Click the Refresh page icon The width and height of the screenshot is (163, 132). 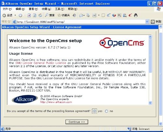[x=35, y=15]
